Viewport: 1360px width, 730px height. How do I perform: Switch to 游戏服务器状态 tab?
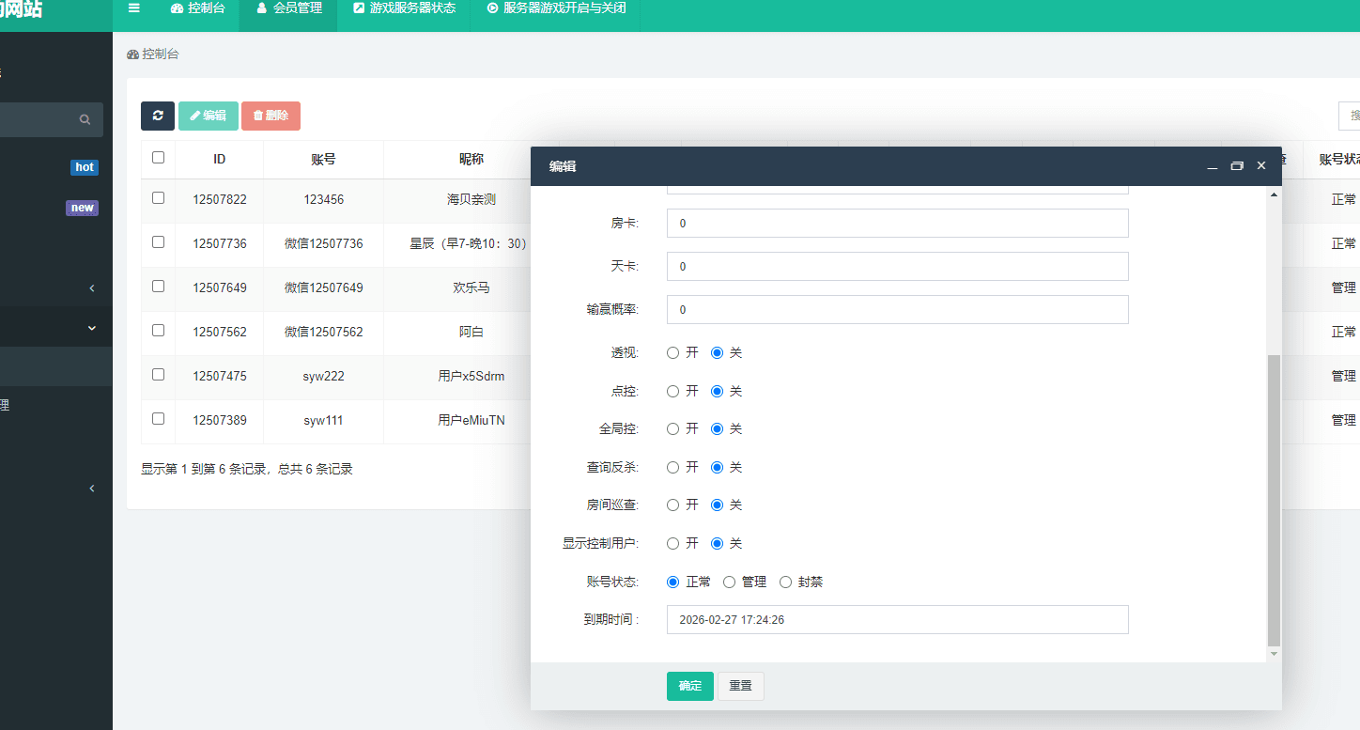point(404,8)
